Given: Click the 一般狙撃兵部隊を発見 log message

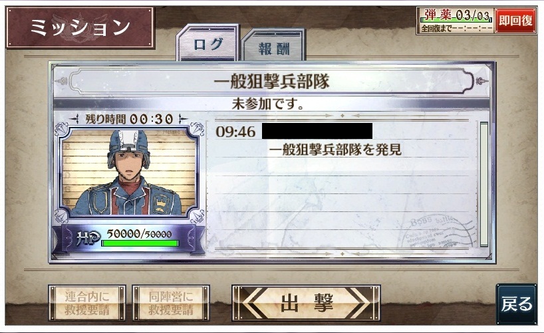Looking at the screenshot, I should pyautogui.click(x=335, y=150).
